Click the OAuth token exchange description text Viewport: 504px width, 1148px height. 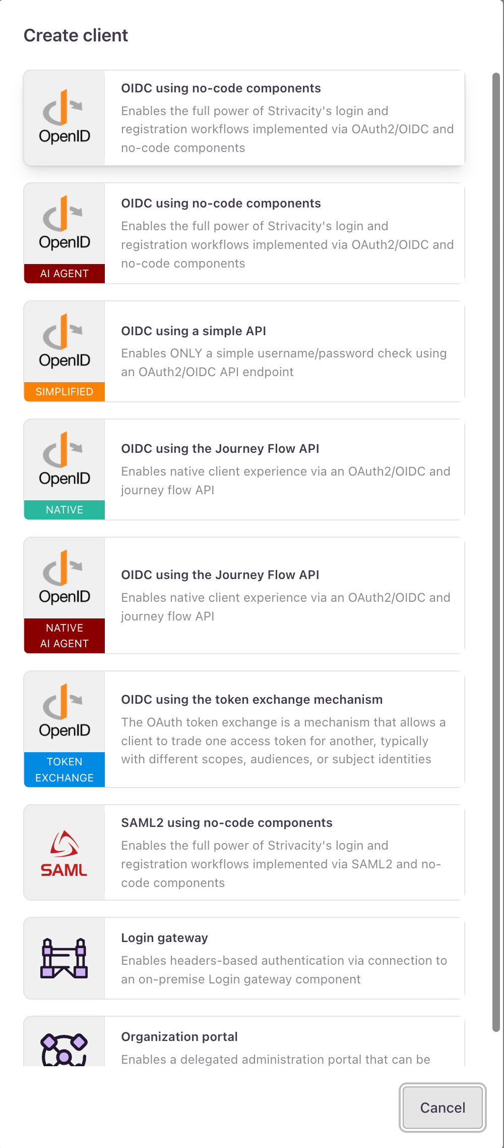283,741
